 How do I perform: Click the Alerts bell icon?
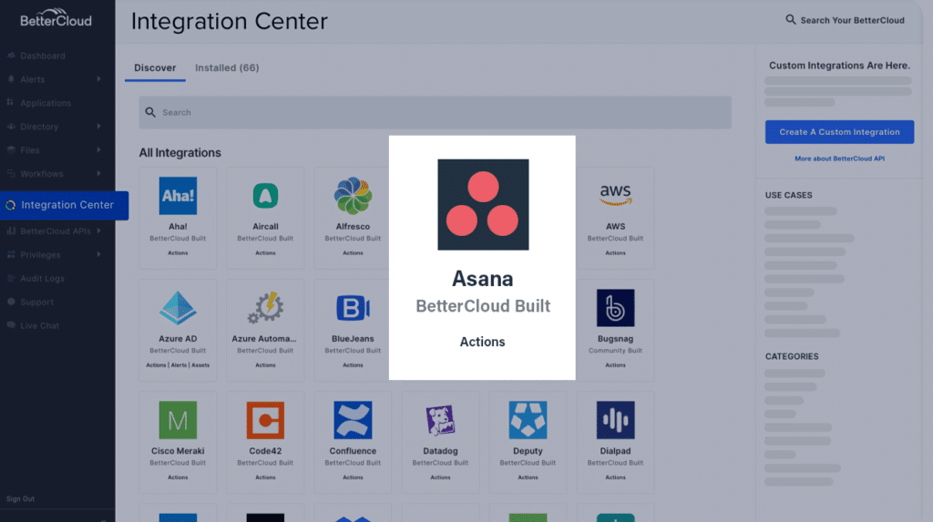point(11,78)
